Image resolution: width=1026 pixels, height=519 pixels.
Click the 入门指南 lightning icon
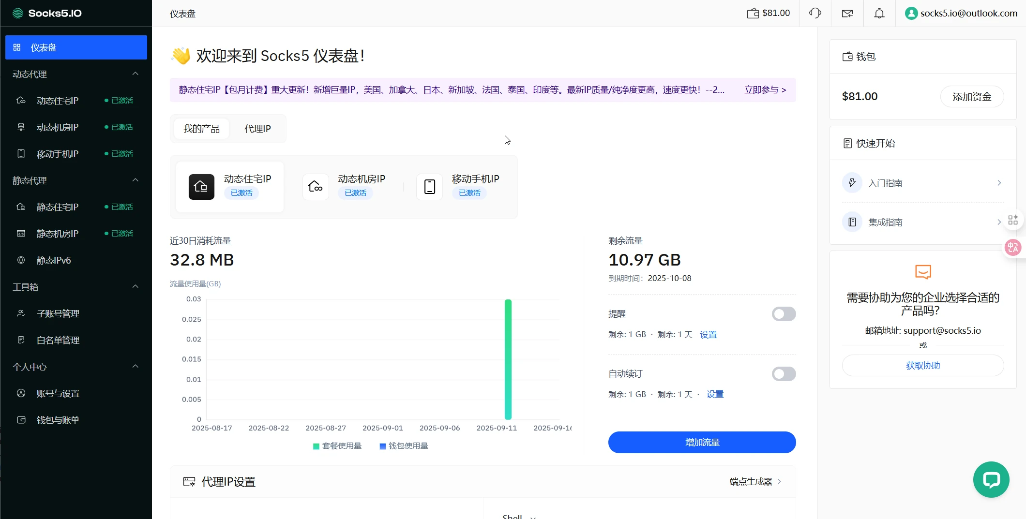pyautogui.click(x=852, y=183)
